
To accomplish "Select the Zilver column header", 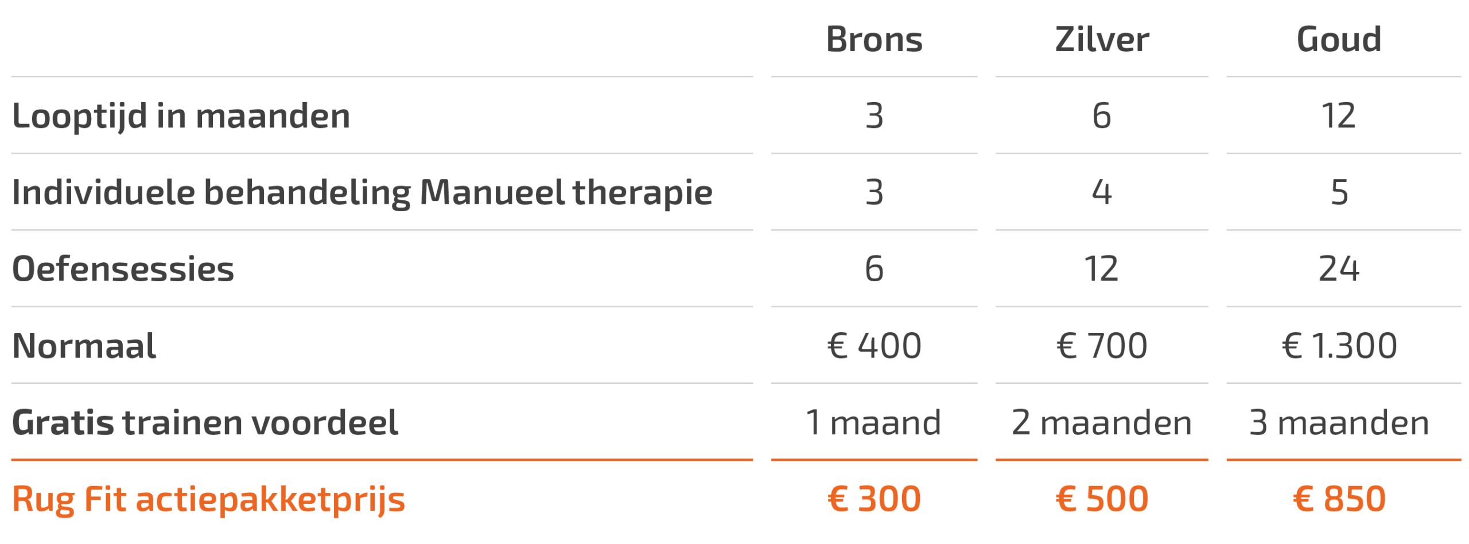I will [1102, 40].
